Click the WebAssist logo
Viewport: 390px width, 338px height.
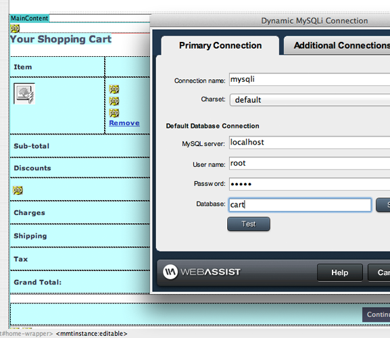pyautogui.click(x=201, y=272)
